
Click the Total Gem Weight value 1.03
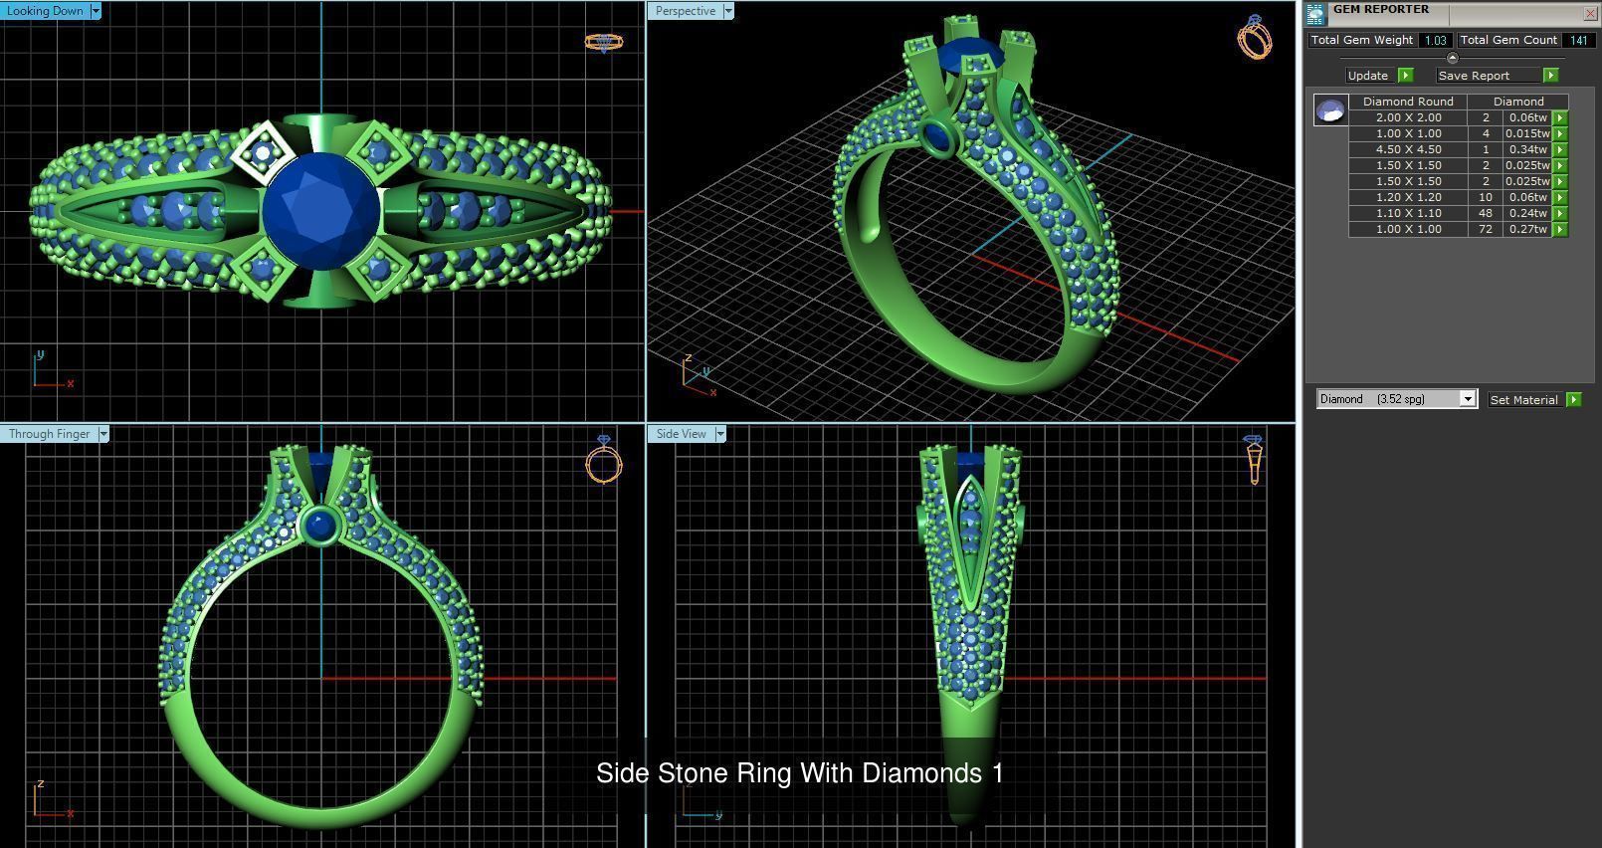pyautogui.click(x=1435, y=40)
